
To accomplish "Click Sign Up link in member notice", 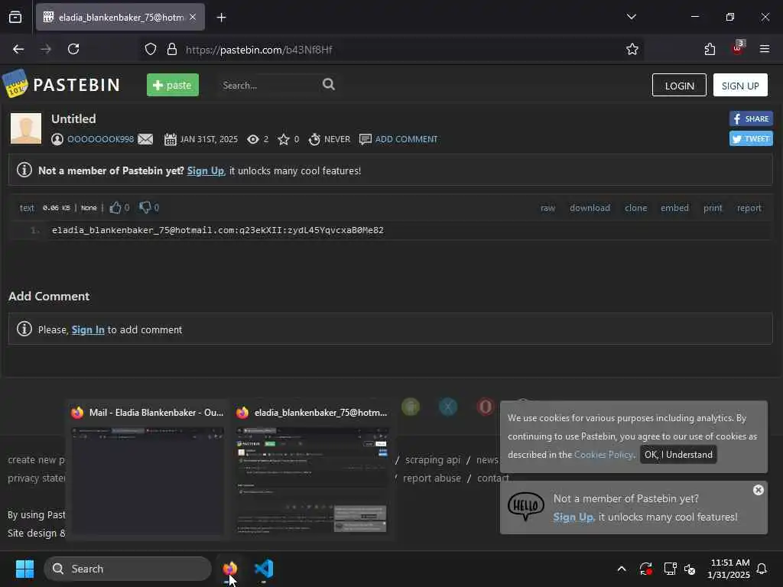I will tap(206, 170).
